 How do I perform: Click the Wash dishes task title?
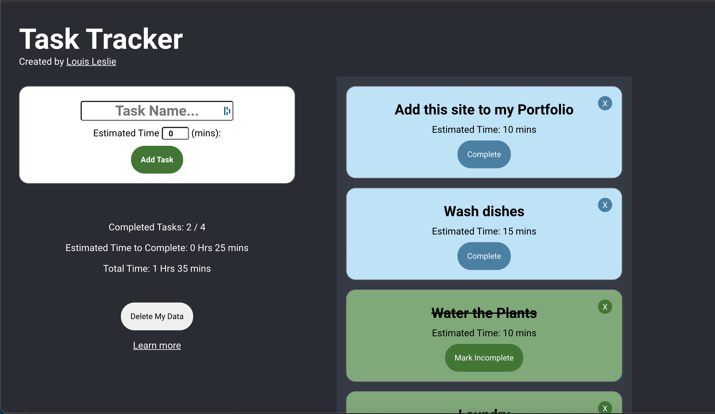point(484,211)
